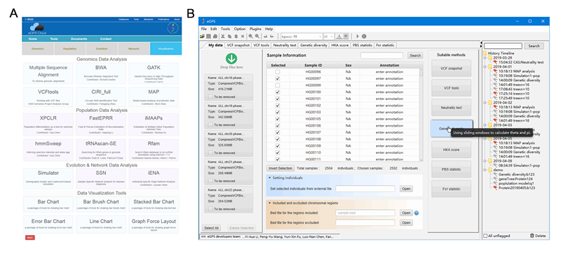Screen dimensions: 561x256
Task: Click the run play triangle icon
Action: pos(357,36)
